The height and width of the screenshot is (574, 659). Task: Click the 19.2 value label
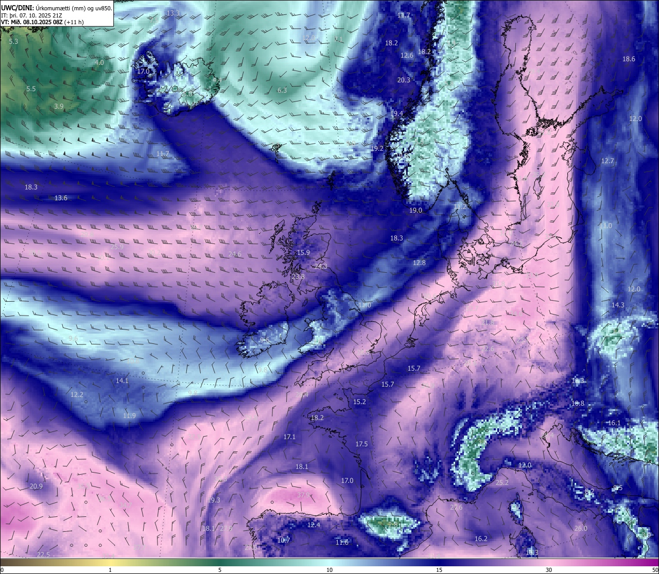click(377, 148)
